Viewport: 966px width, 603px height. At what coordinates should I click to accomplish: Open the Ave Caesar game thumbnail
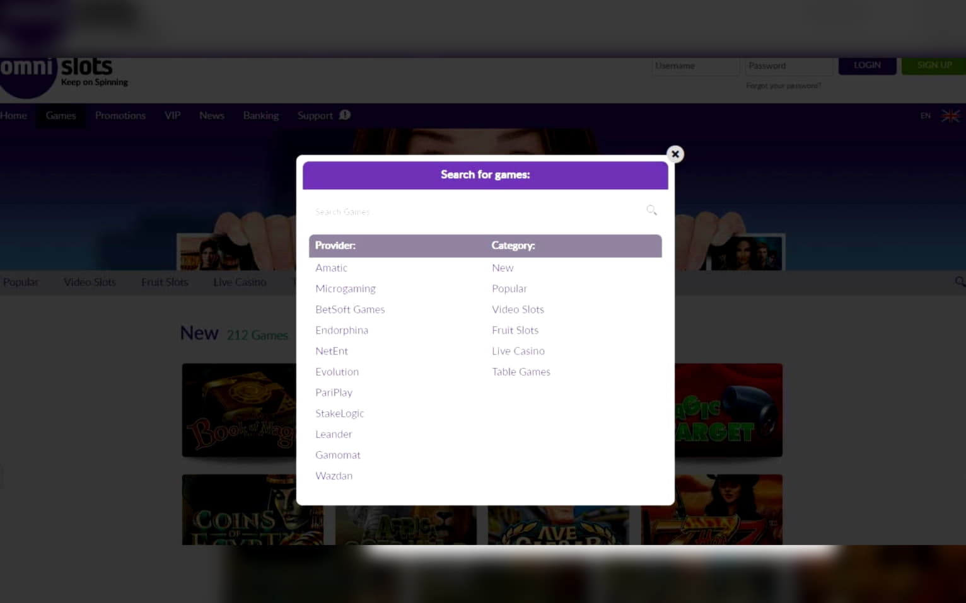tap(559, 525)
